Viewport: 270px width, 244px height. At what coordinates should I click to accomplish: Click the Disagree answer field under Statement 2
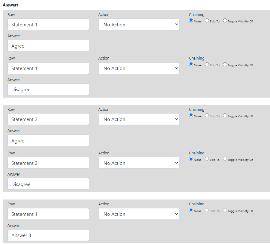tap(48, 184)
